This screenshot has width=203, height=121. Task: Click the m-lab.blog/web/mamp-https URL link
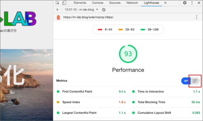(x=88, y=17)
